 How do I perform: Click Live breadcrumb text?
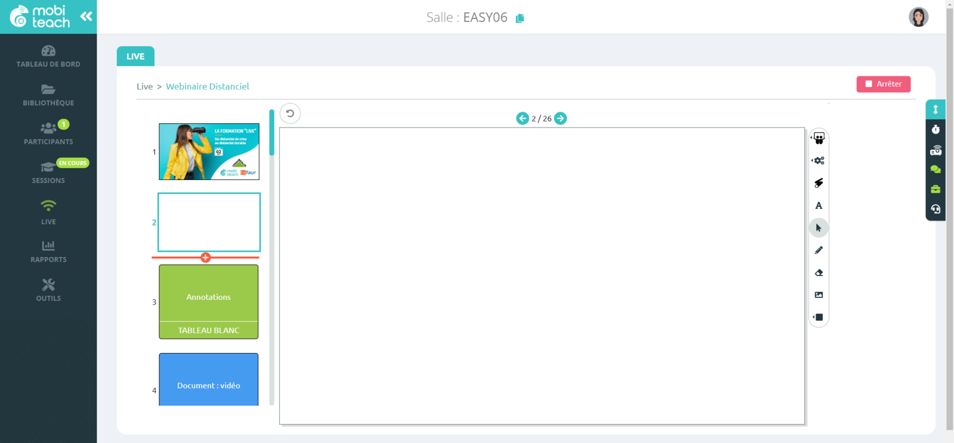pos(144,86)
